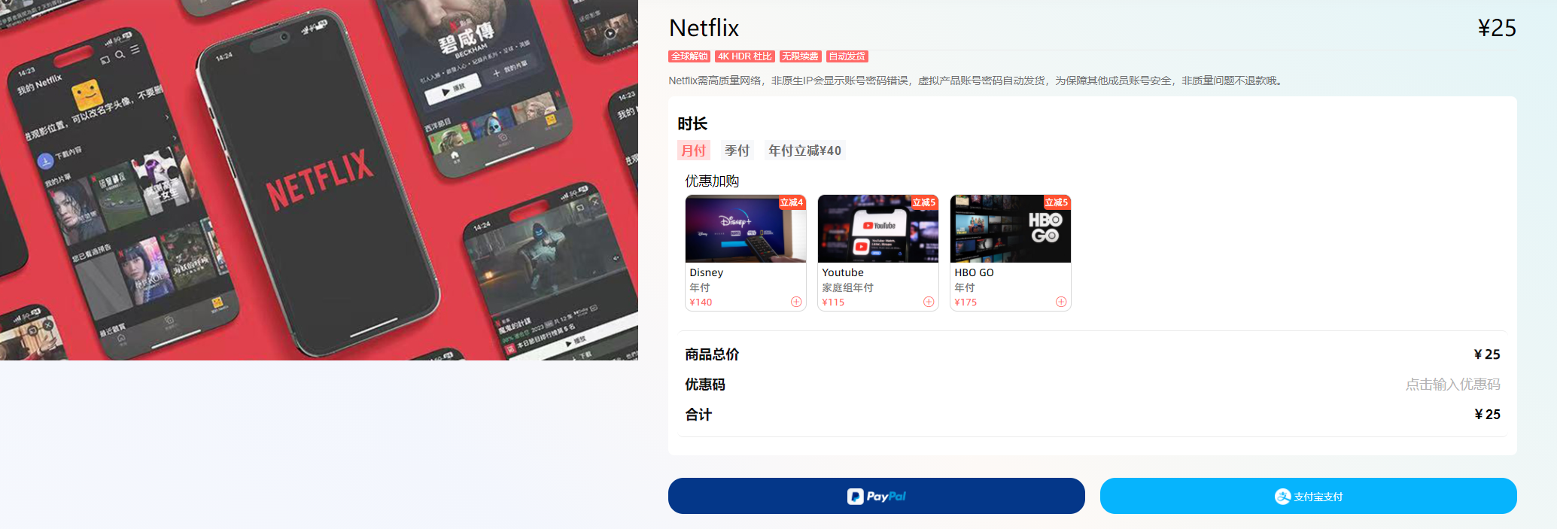This screenshot has width=1557, height=529.
Task: Click the 立减4 badge on Disney card
Action: (792, 202)
